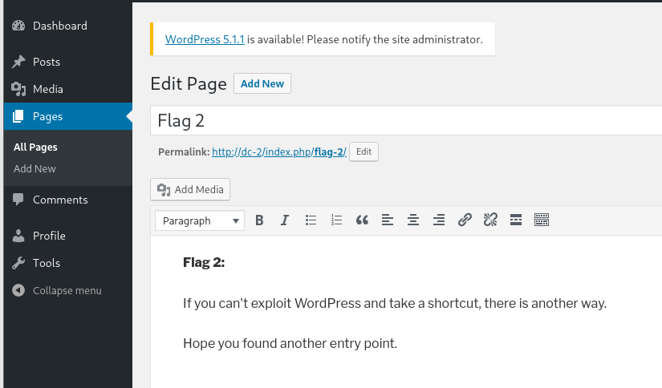This screenshot has height=388, width=662.
Task: Insert a numbered list
Action: (336, 220)
